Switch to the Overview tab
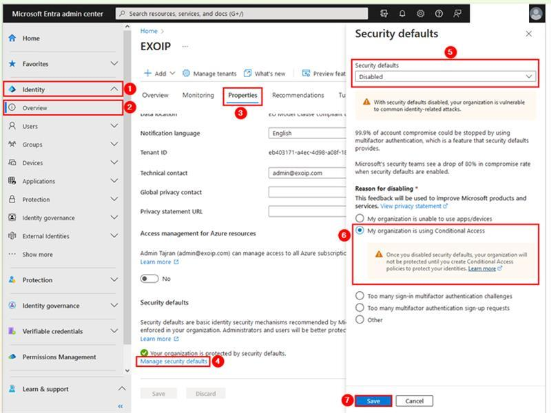Screen dimensions: 551x413 pos(155,95)
